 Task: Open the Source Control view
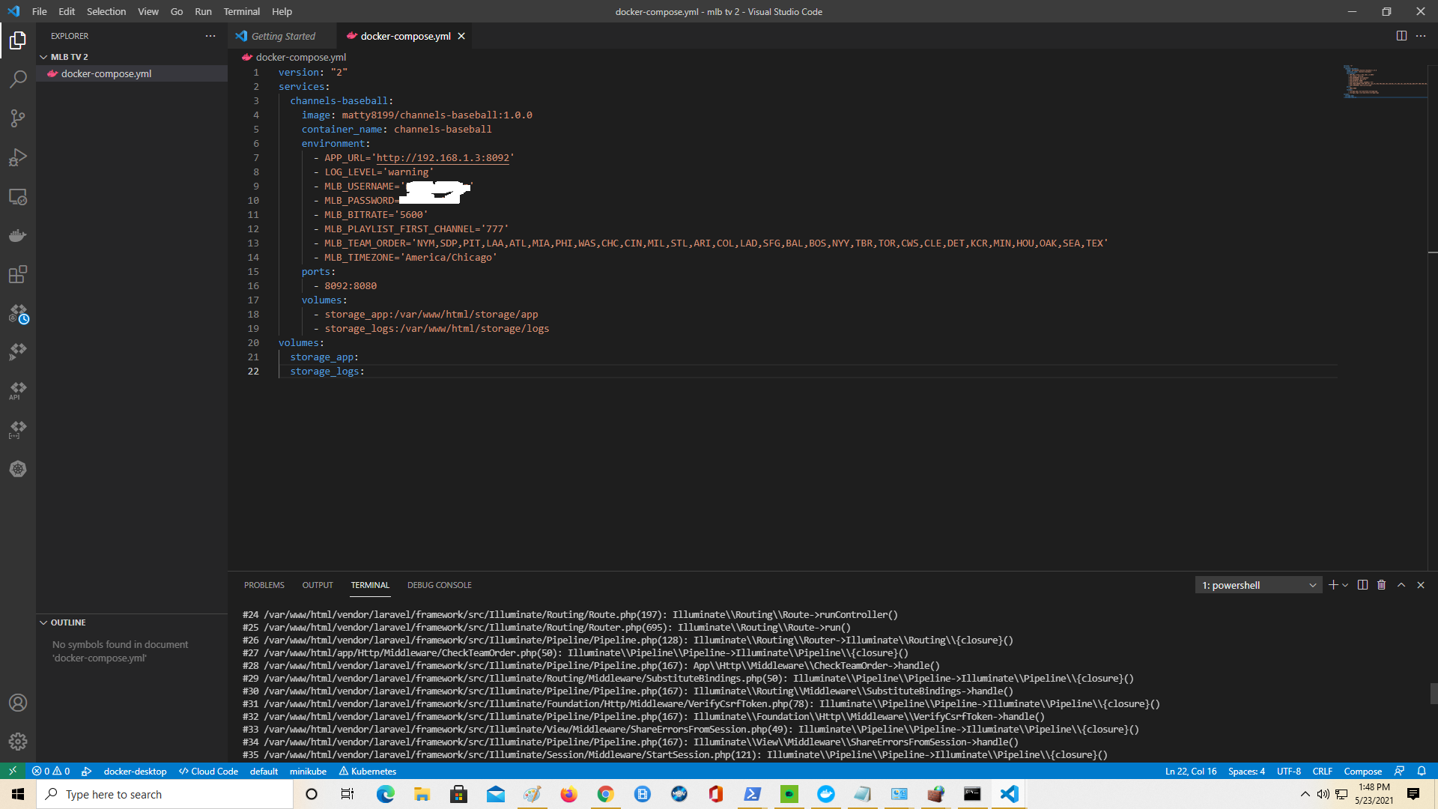18,118
